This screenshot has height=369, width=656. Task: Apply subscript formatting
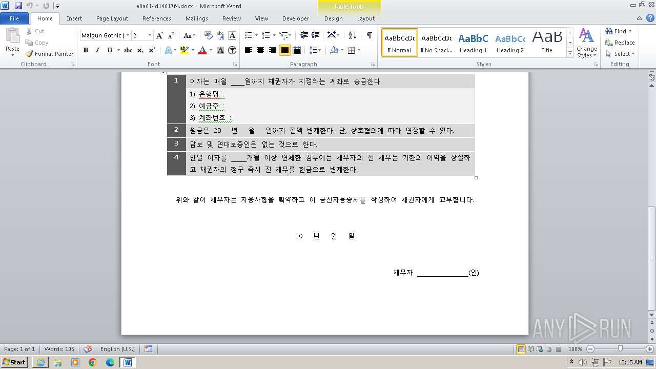pos(140,50)
